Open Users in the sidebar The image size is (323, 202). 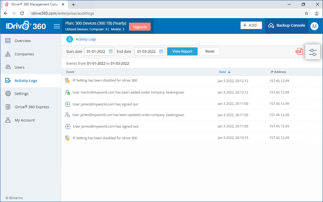31,67
